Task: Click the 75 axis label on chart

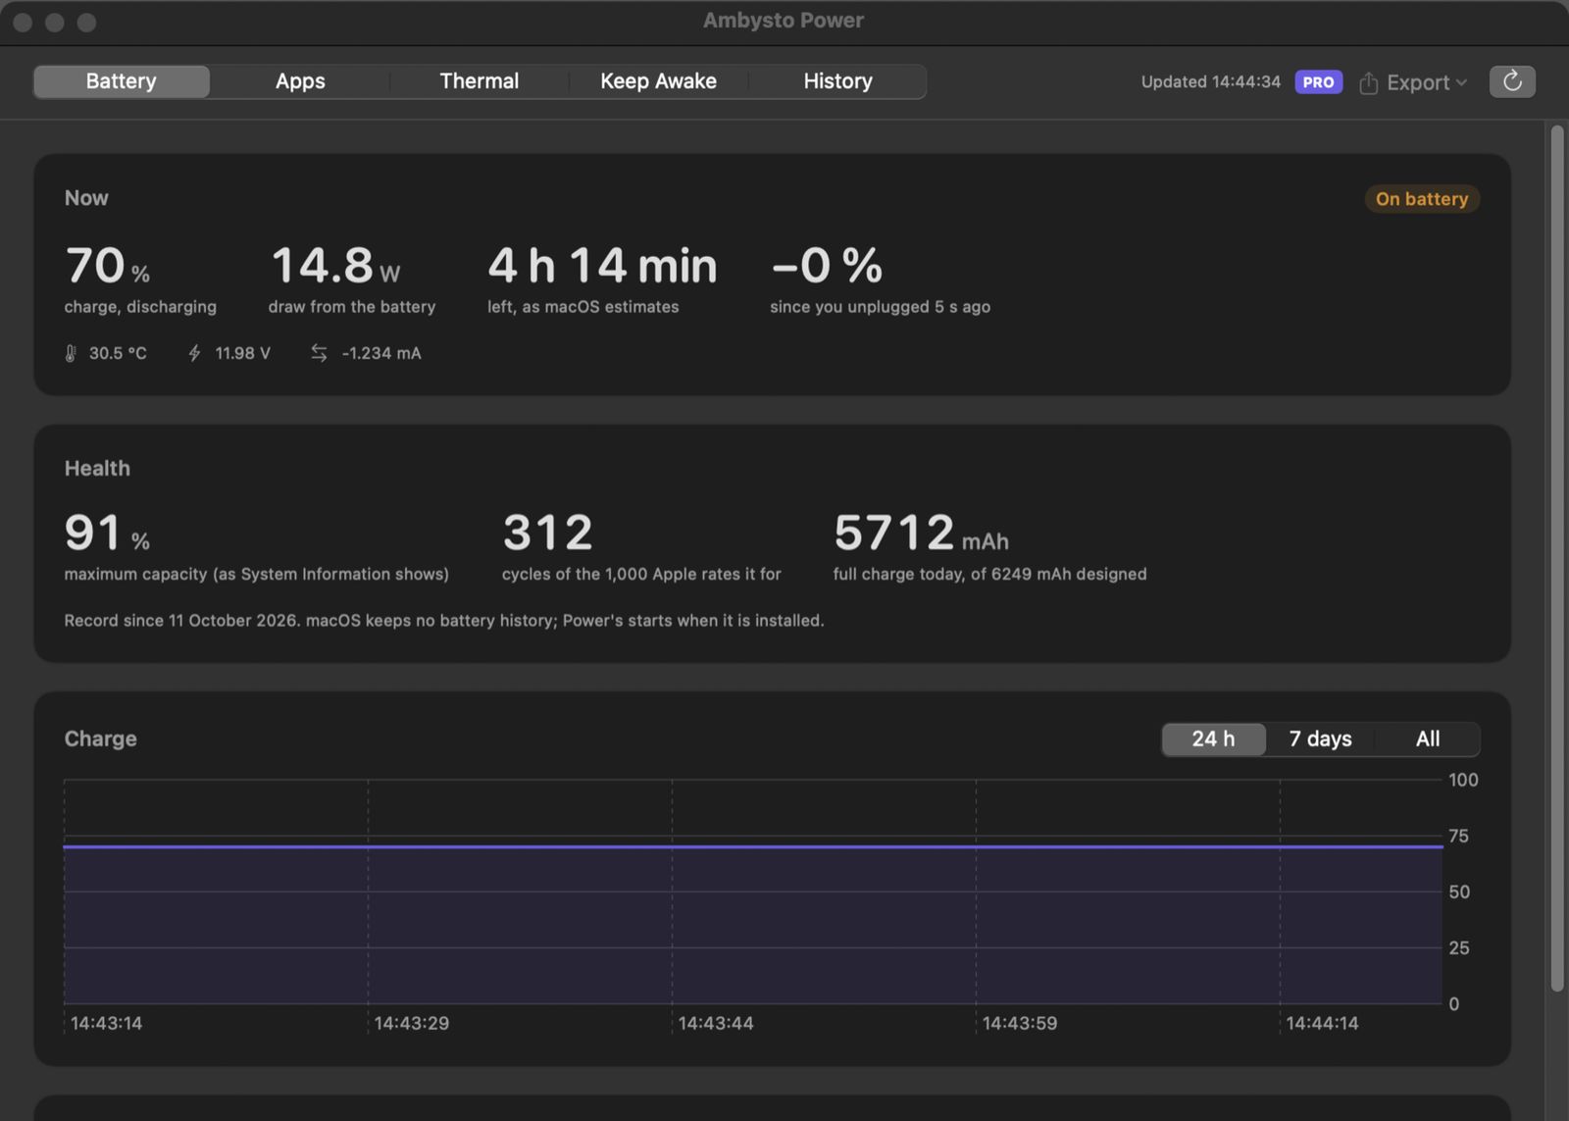Action: pyautogui.click(x=1458, y=837)
